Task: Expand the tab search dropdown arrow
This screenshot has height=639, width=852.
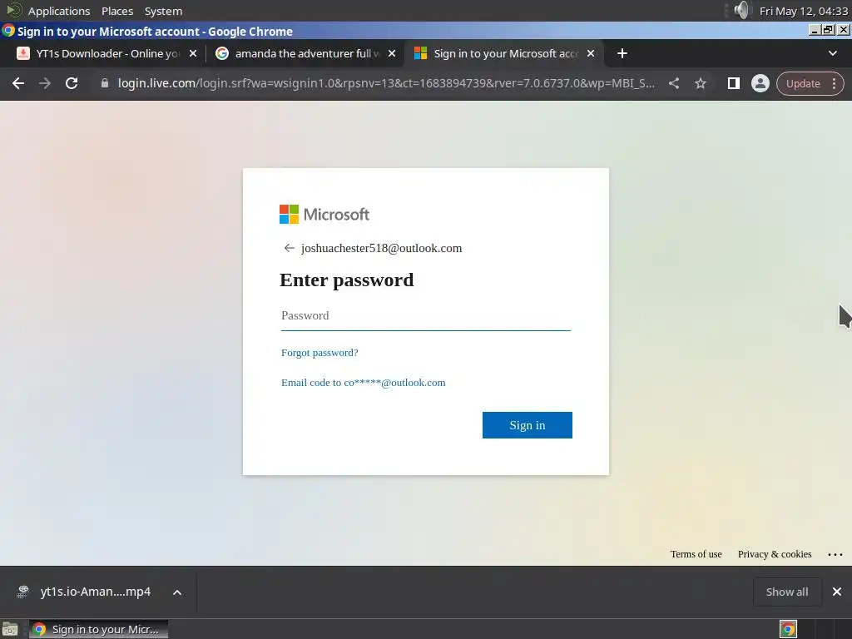Action: [832, 53]
